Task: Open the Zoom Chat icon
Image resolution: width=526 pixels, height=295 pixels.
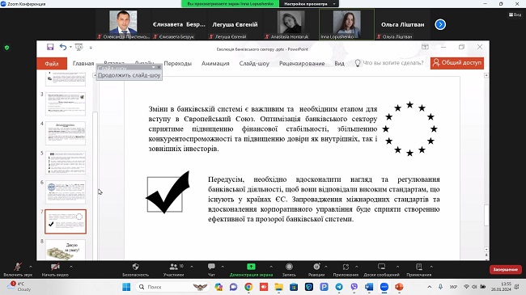Action: click(211, 267)
